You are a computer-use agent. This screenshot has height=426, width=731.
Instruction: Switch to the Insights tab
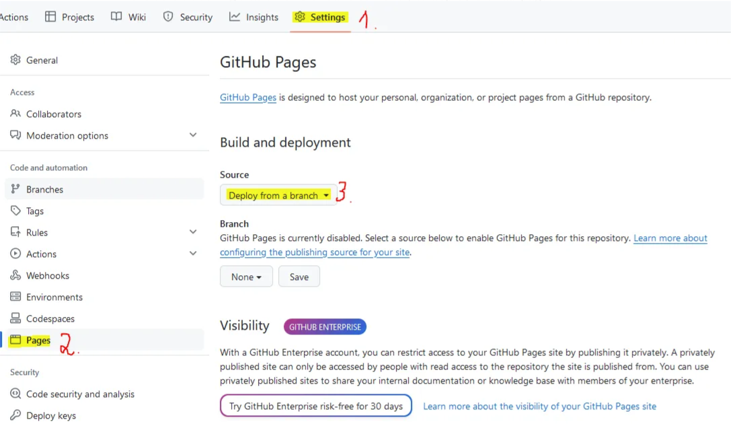pyautogui.click(x=254, y=17)
